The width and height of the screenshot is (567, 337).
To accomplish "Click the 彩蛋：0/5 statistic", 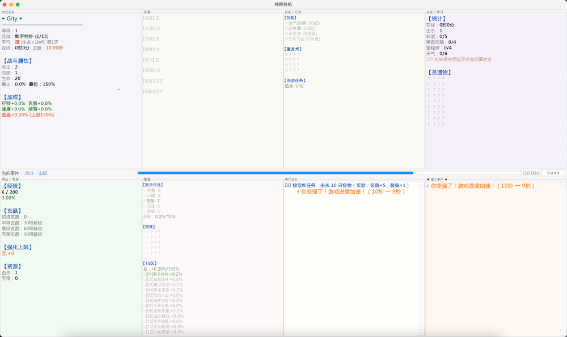I will (437, 36).
